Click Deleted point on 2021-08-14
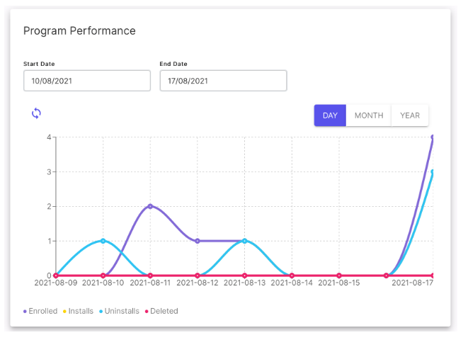 (292, 276)
